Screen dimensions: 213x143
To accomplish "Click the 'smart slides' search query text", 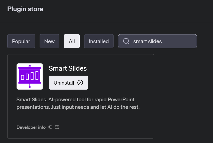I will click(147, 41).
